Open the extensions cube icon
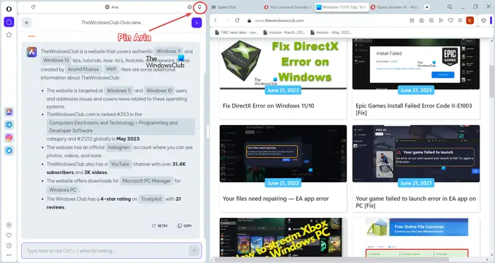495x263 pixels. pyautogui.click(x=484, y=21)
